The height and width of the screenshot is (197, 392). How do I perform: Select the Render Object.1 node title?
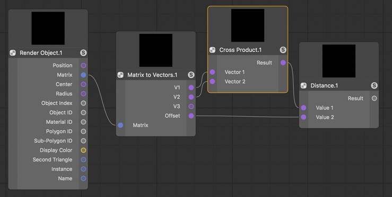(x=41, y=53)
